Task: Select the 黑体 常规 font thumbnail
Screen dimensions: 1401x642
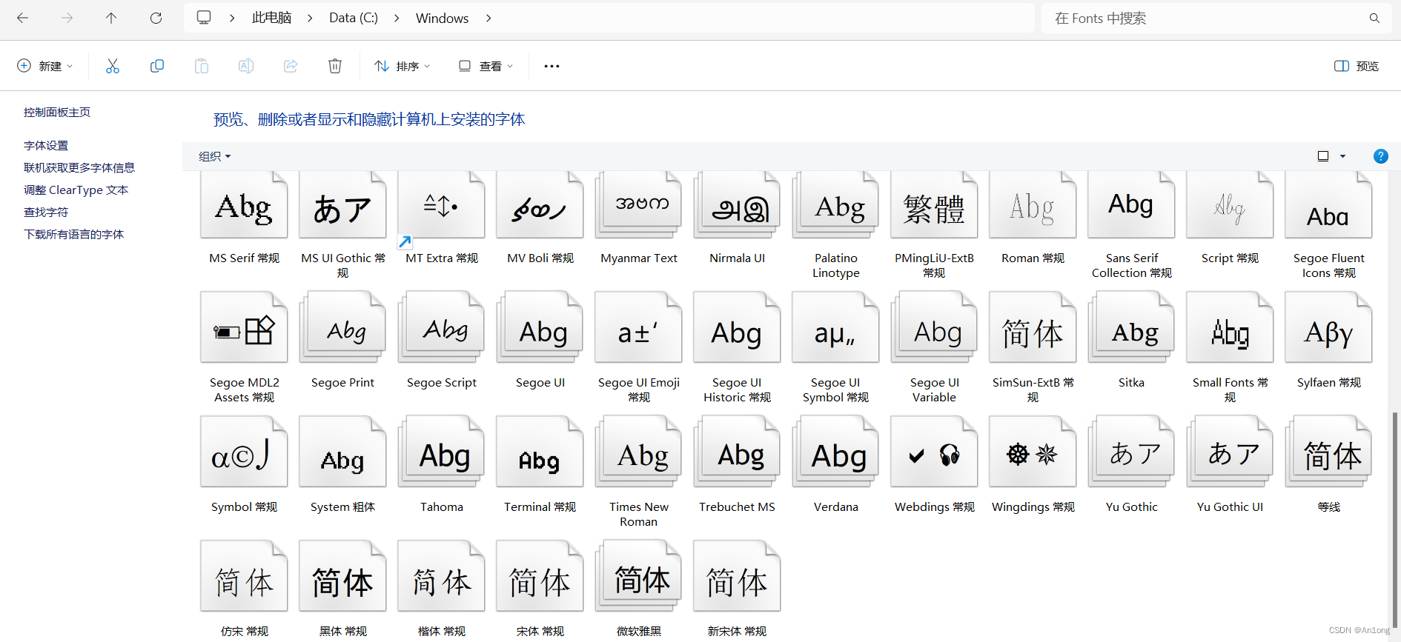Action: point(342,576)
